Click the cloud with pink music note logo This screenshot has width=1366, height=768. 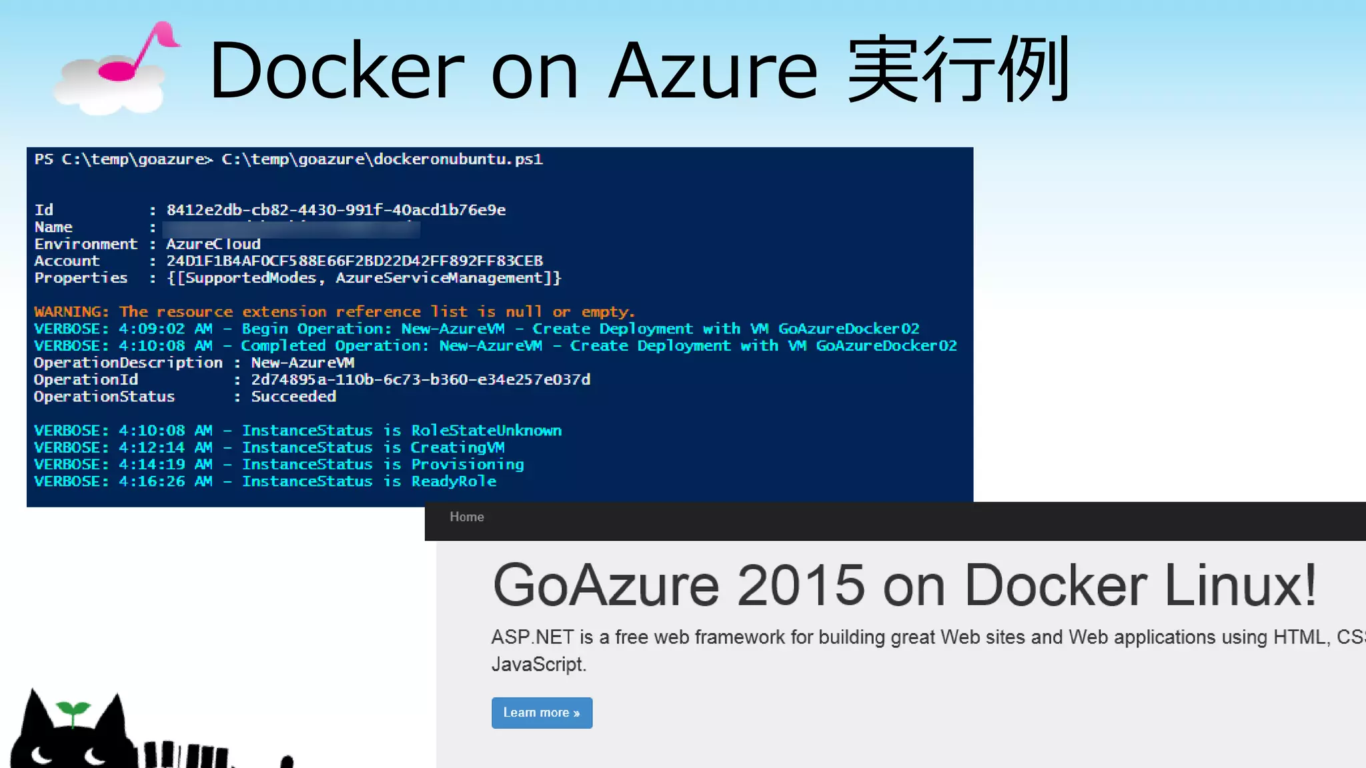pos(117,69)
